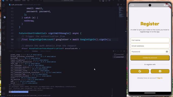The width and height of the screenshot is (173, 97).
Task: Toggle the primary sidebar layout icon in title bar
Action: coord(100,1)
